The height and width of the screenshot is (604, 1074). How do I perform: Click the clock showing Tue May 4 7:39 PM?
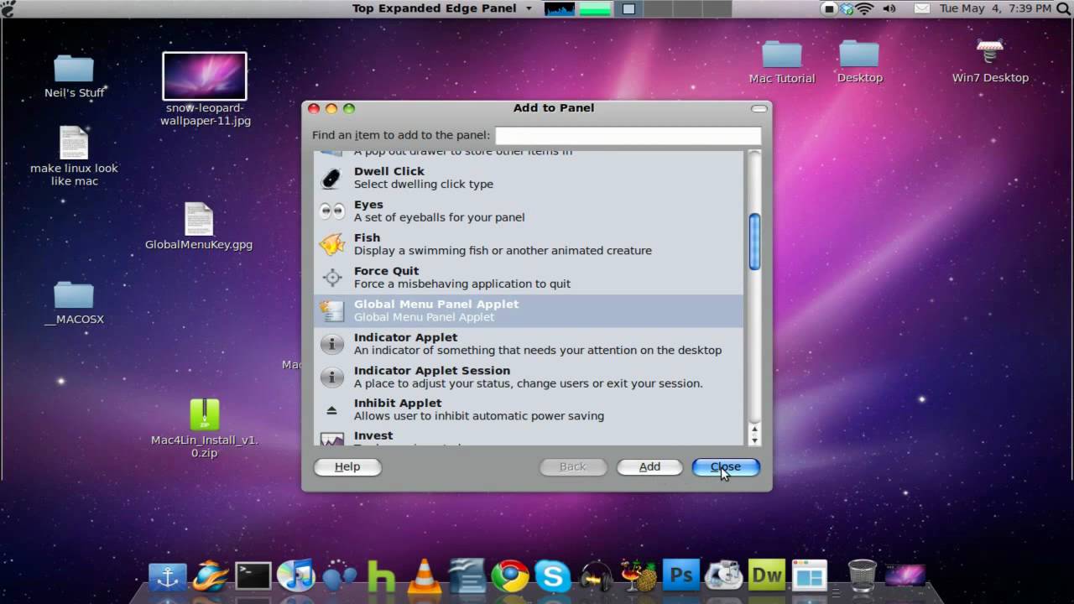tap(995, 8)
